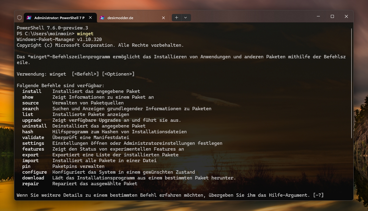Maximize the terminal window
Screen dimensions: 368x211
[332, 16]
